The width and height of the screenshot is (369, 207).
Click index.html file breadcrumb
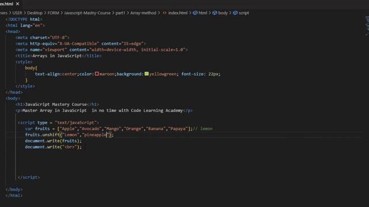click(178, 13)
